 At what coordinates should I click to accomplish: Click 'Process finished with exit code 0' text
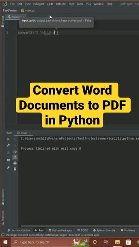click(x=51, y=149)
